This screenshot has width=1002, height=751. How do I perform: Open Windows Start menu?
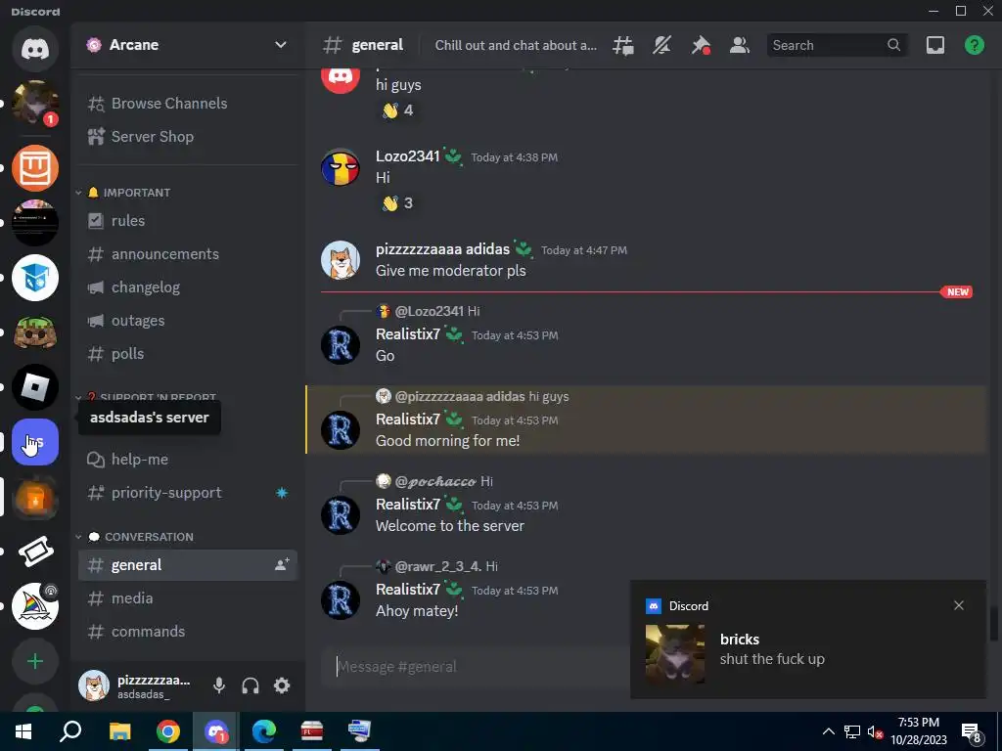(23, 731)
